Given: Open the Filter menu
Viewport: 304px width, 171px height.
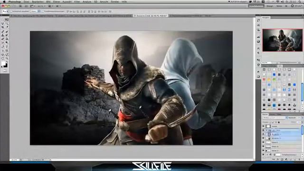Looking at the screenshot, I should (x=77, y=1).
